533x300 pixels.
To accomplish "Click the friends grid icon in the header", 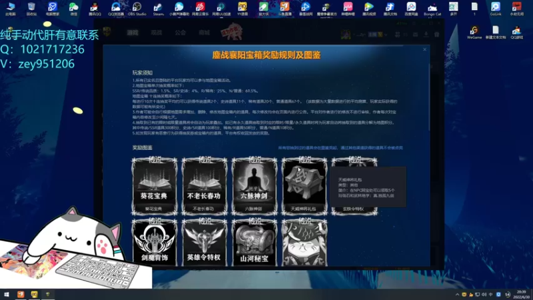I will coord(397,35).
